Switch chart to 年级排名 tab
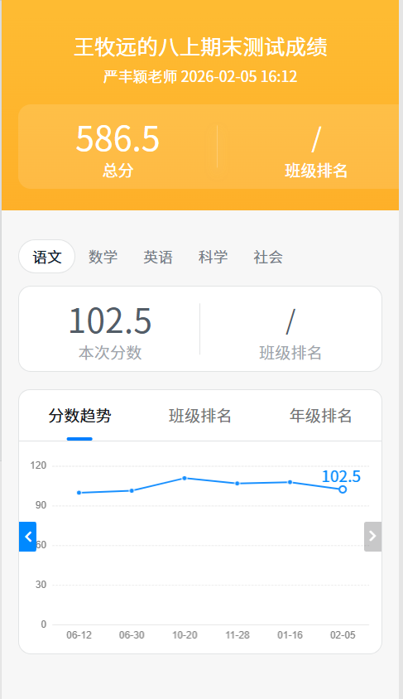403x699 pixels. [x=320, y=416]
